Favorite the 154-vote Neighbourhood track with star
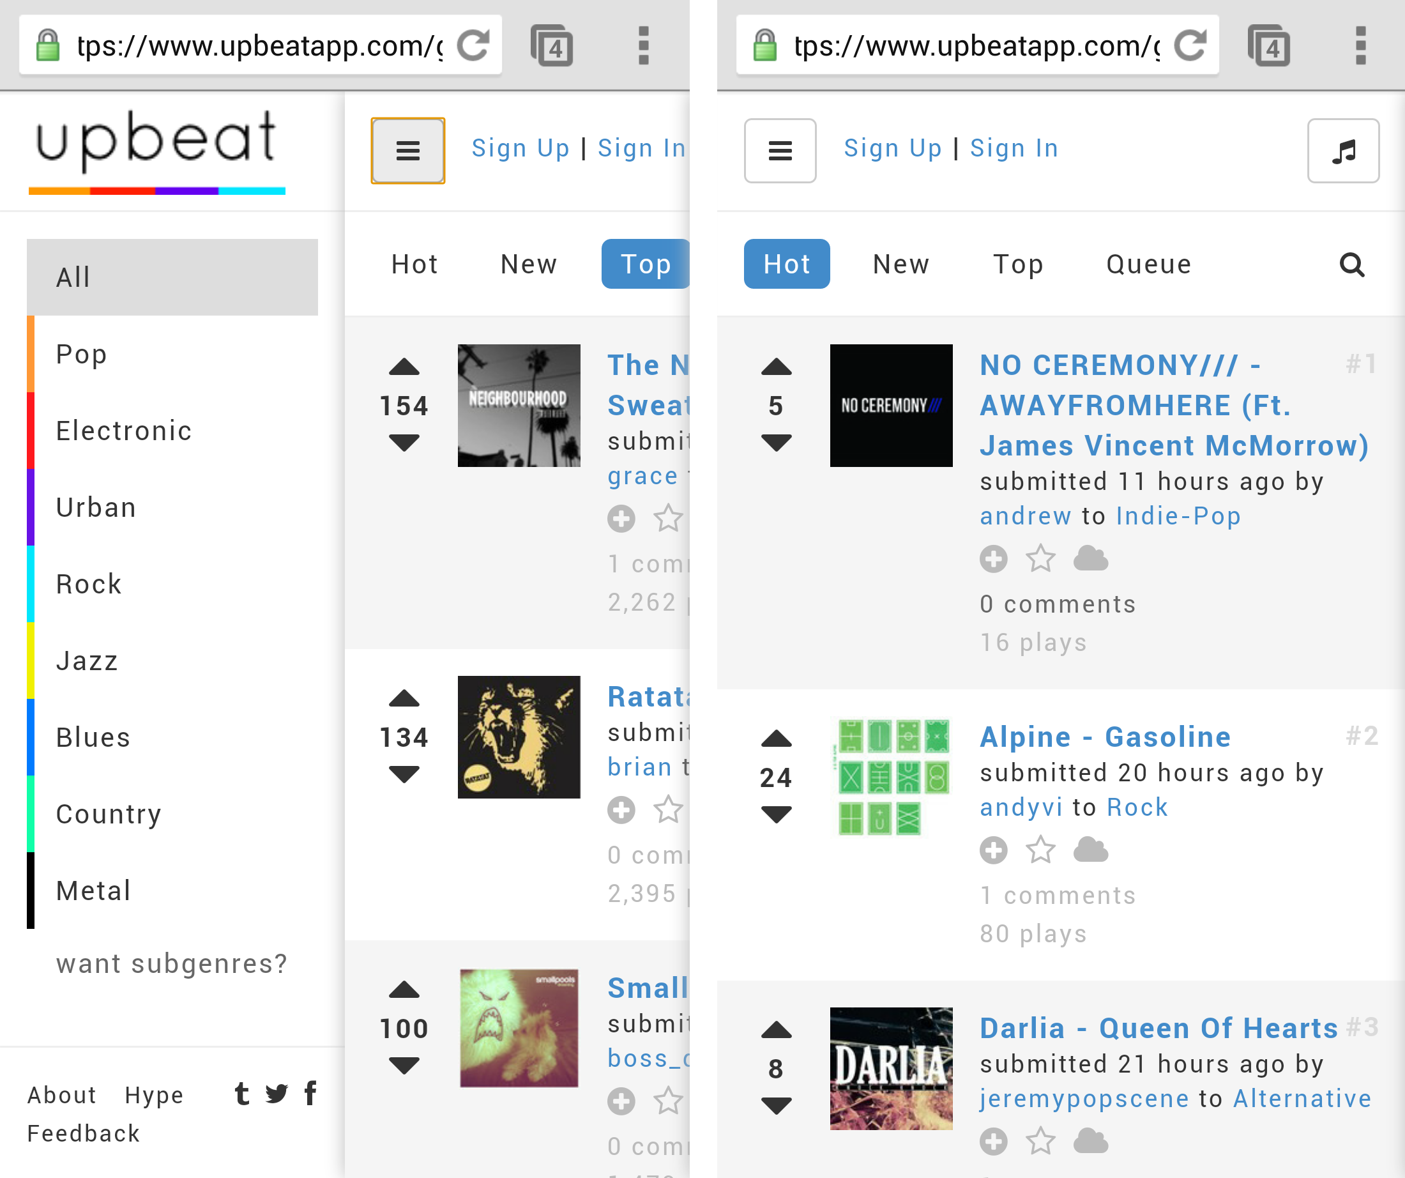The width and height of the screenshot is (1405, 1178). click(x=668, y=519)
